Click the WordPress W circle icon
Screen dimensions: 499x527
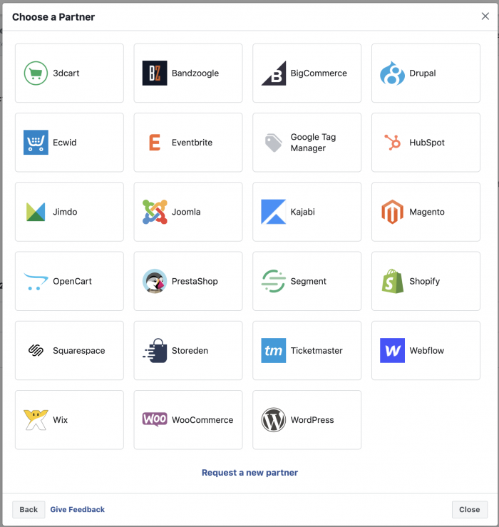274,420
